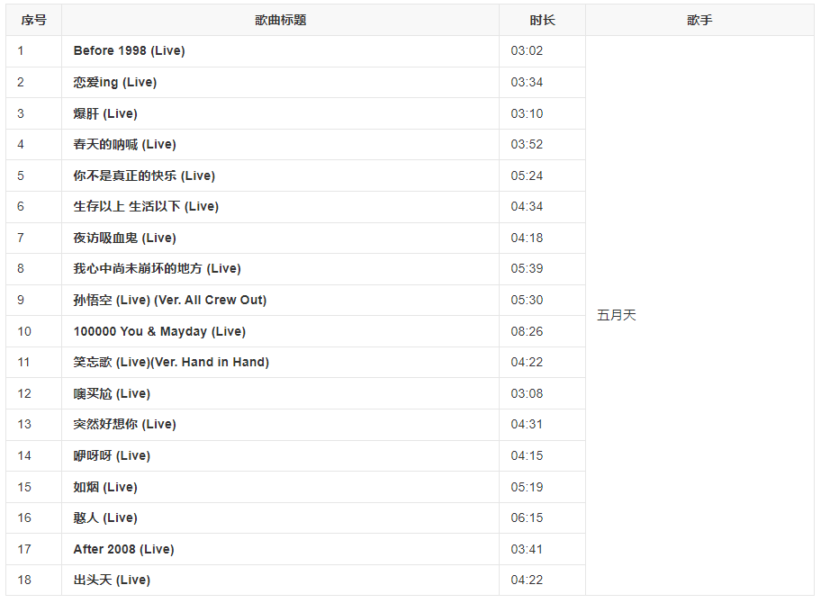
Task: Select the track 恋爱ing (Live)
Action: (114, 83)
